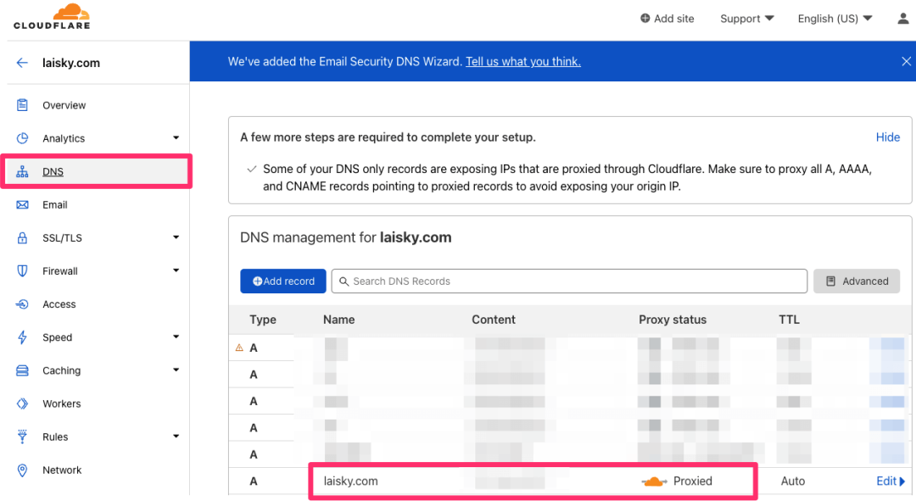
Task: Select the Firewall shield icon
Action: point(23,270)
